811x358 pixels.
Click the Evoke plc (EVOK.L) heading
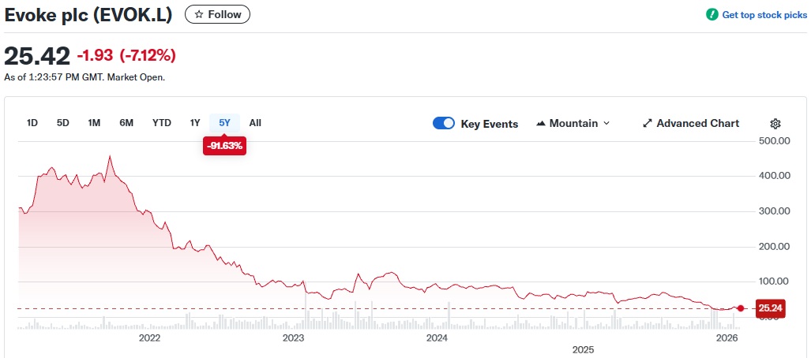[x=89, y=14]
